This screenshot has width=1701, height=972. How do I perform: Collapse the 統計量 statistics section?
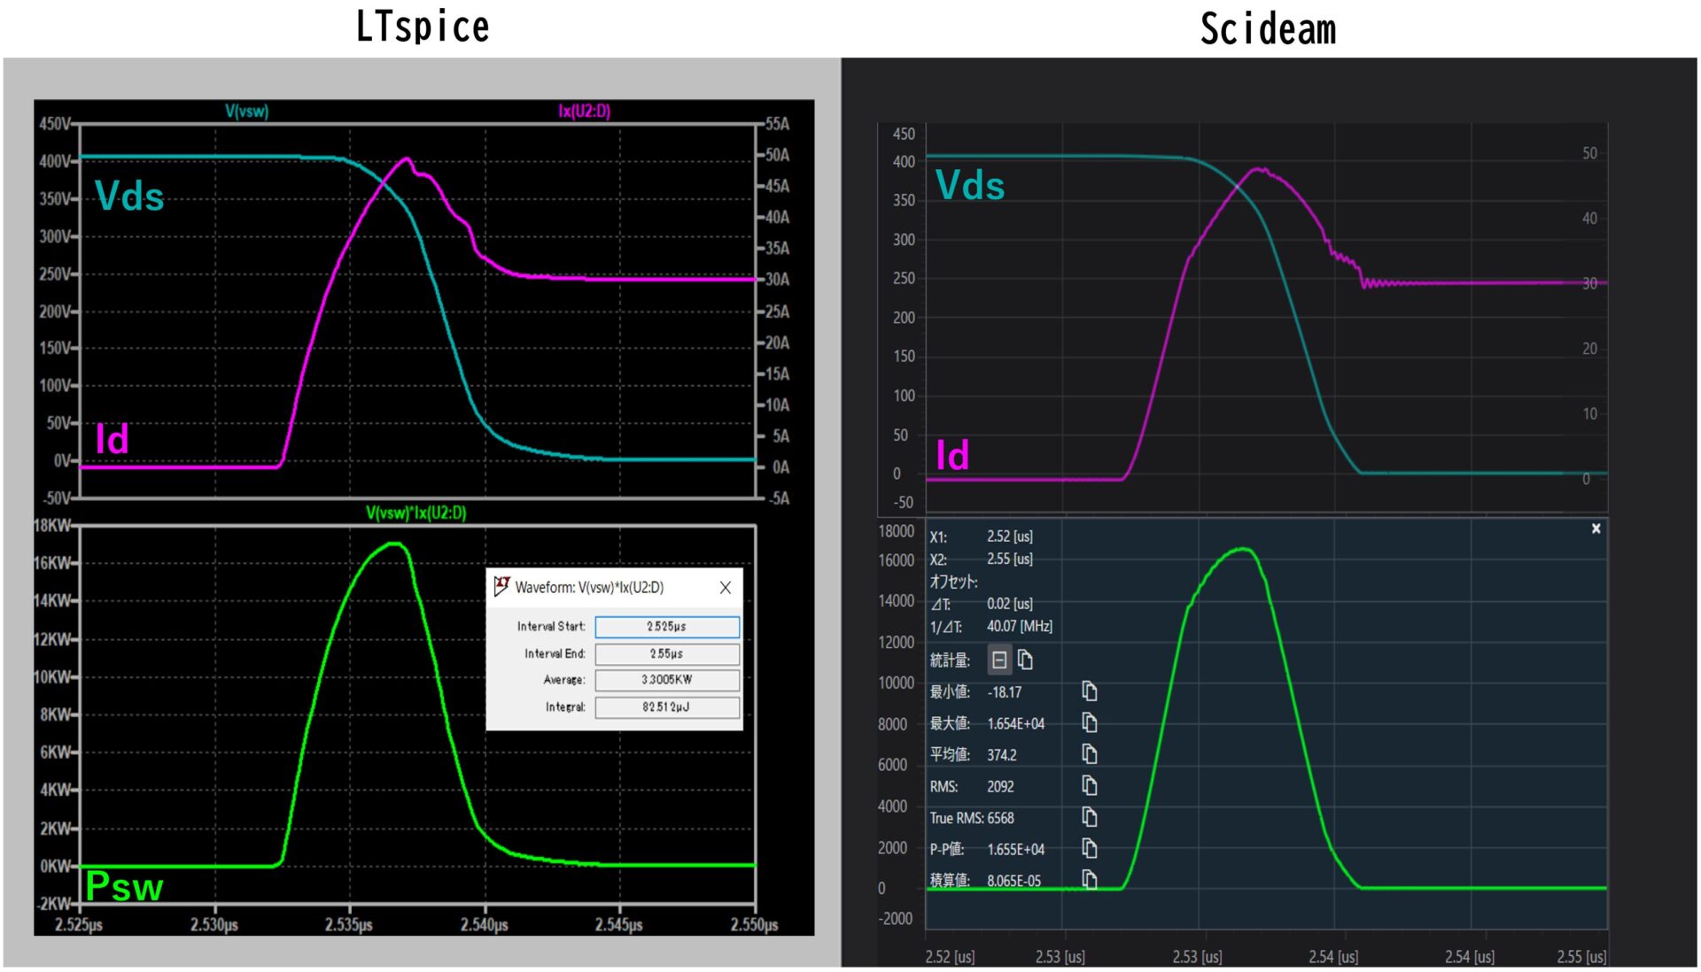tap(999, 660)
